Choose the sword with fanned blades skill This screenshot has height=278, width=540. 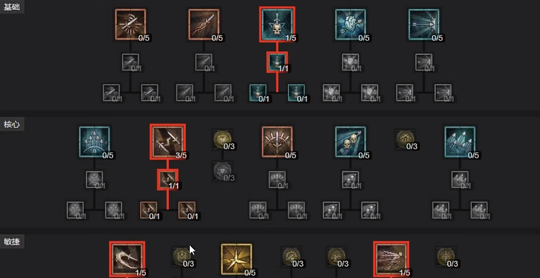point(277,142)
